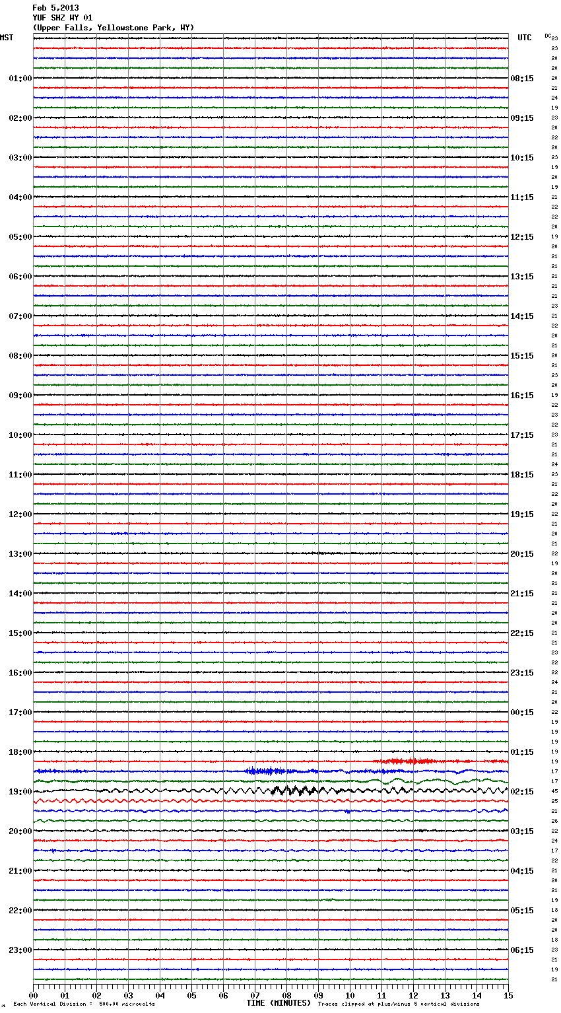Select the 21:00 MST time label

tap(20, 871)
